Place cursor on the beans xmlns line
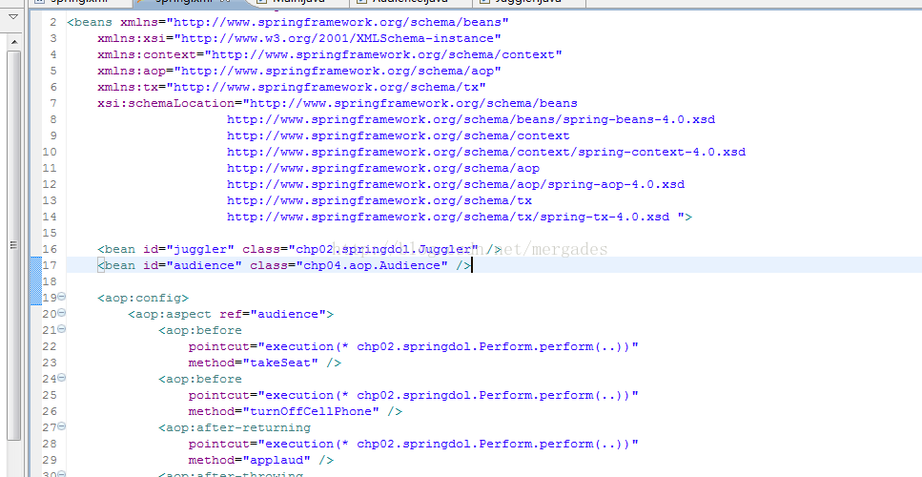922x477 pixels. [x=288, y=22]
